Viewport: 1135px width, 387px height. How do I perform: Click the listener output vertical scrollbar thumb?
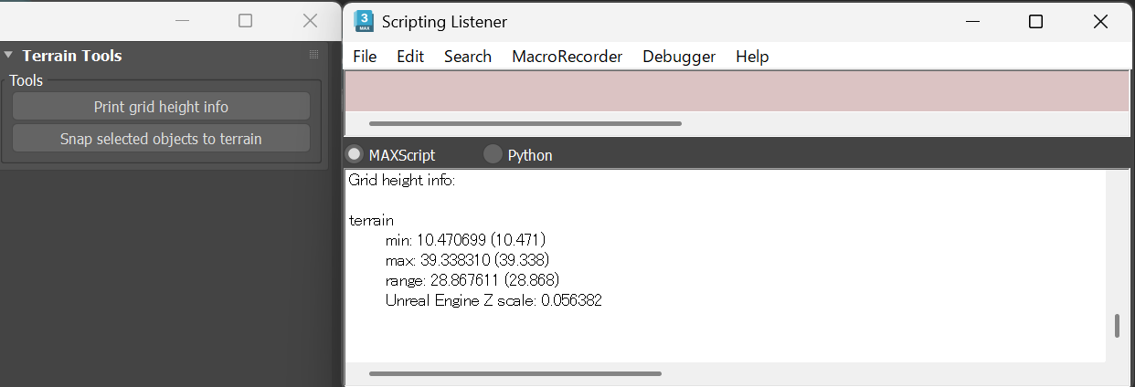pyautogui.click(x=1117, y=326)
